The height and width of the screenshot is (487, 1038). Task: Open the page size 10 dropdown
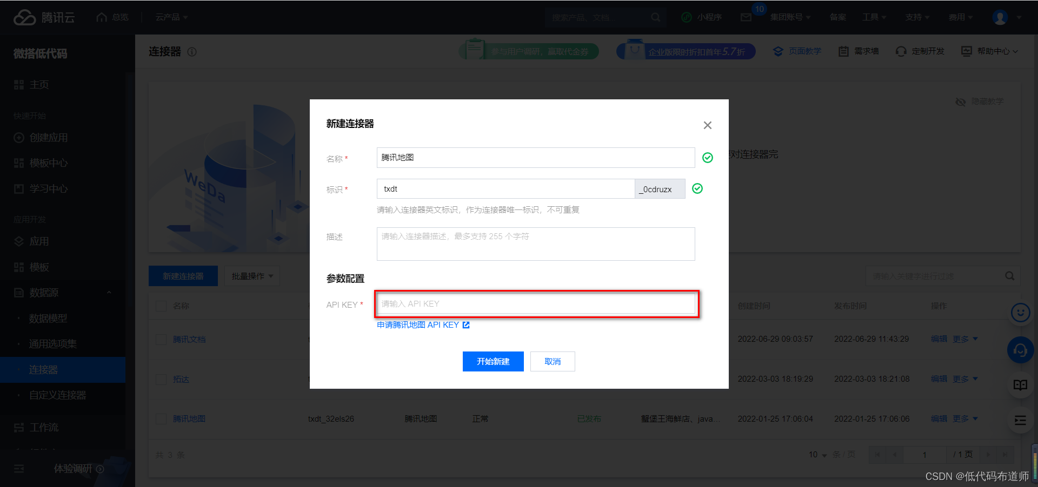click(x=817, y=455)
